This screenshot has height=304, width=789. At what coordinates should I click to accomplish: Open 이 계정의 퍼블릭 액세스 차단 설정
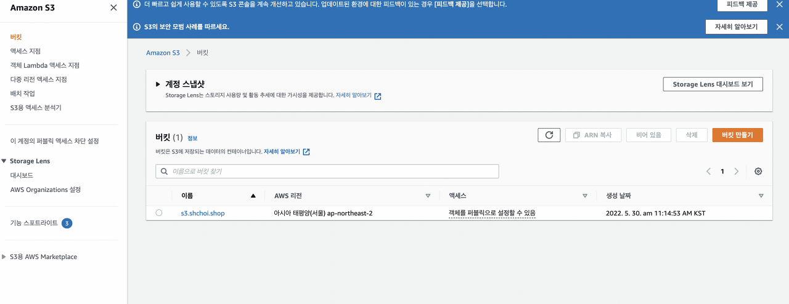click(x=54, y=141)
